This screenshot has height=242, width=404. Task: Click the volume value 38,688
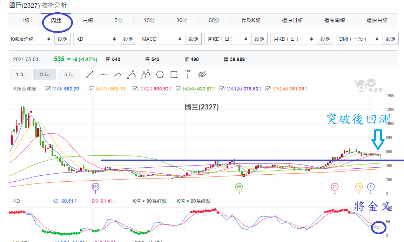coord(237,60)
